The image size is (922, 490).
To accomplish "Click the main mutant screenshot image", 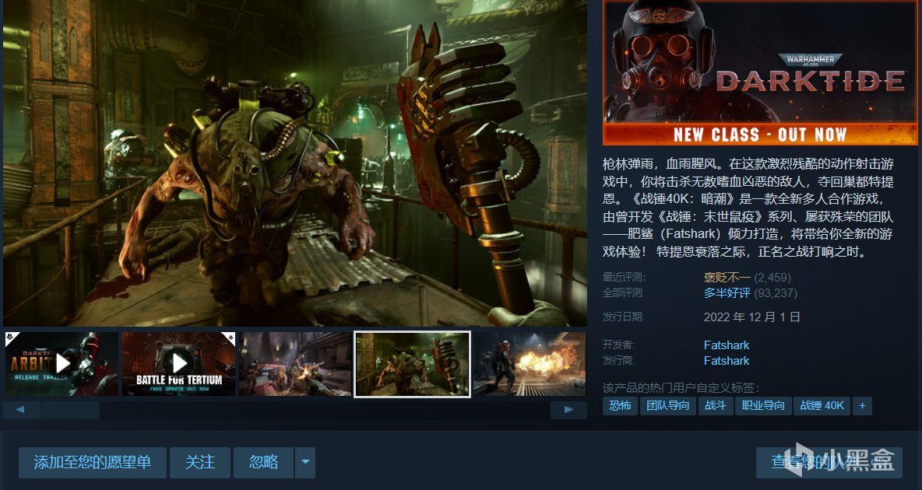I will coord(295,163).
